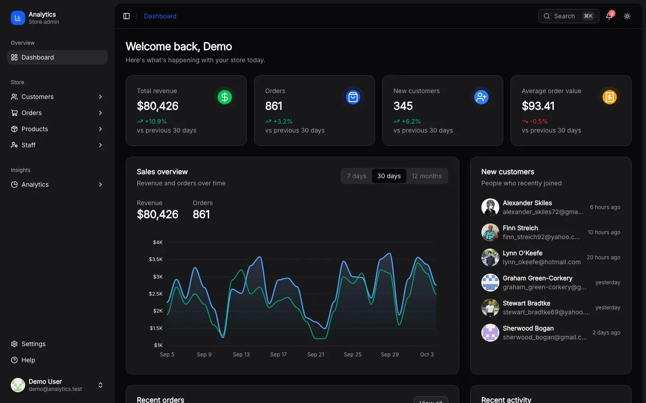Click Graham Green-Corkery's avatar
Viewport: 646px width, 403px height.
click(490, 283)
